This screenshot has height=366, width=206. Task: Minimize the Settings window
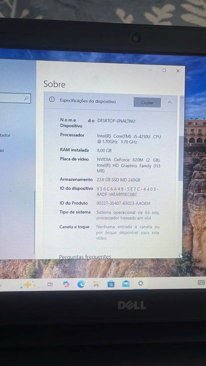(x=150, y=70)
